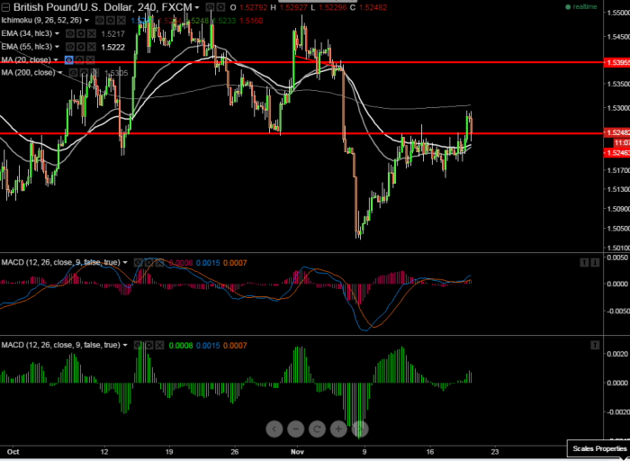Image resolution: width=630 pixels, height=461 pixels.
Task: Click the blue 0.0015 MACD value in upper pane
Action: (x=208, y=263)
